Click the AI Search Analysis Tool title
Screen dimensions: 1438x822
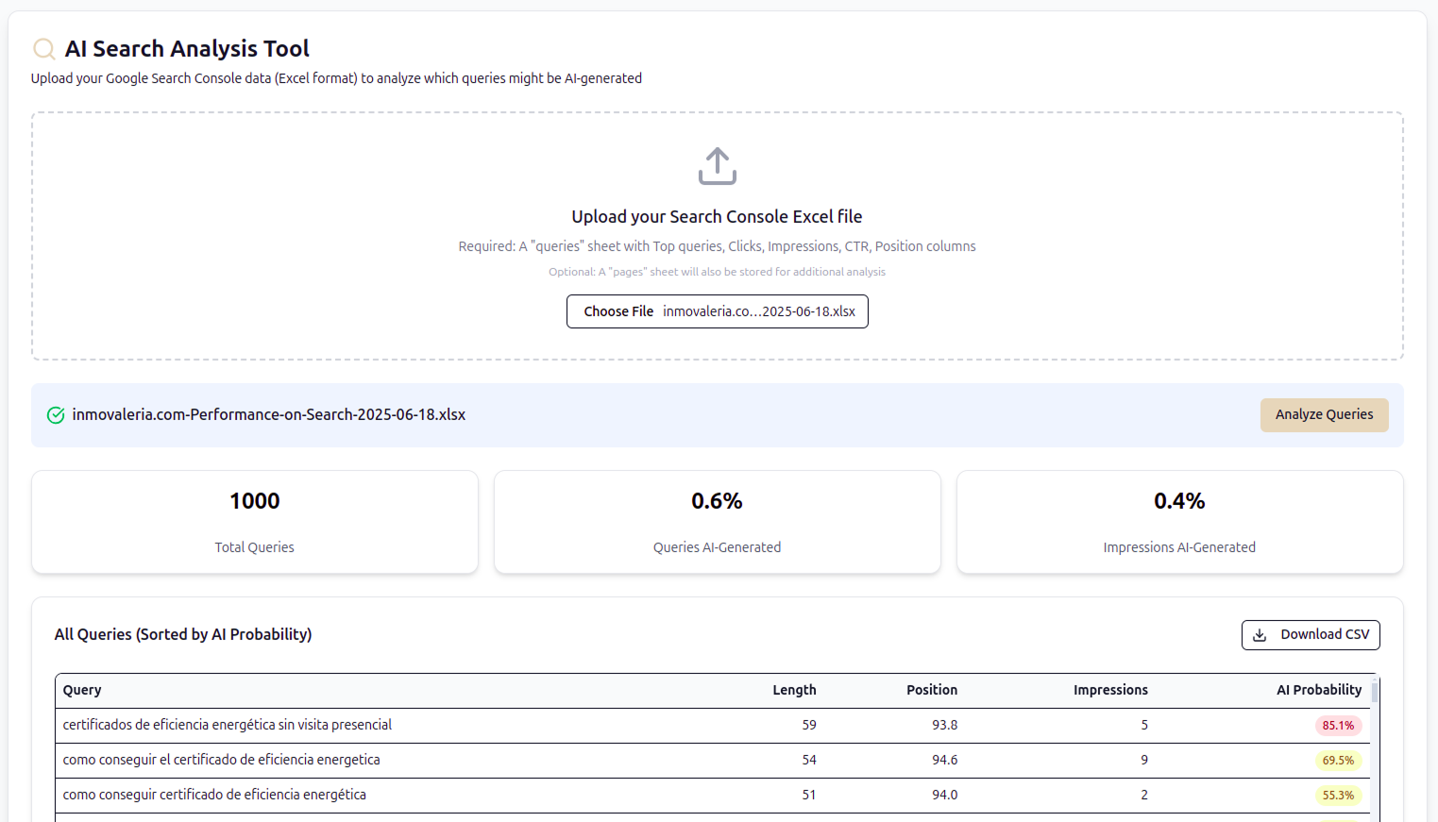click(187, 49)
